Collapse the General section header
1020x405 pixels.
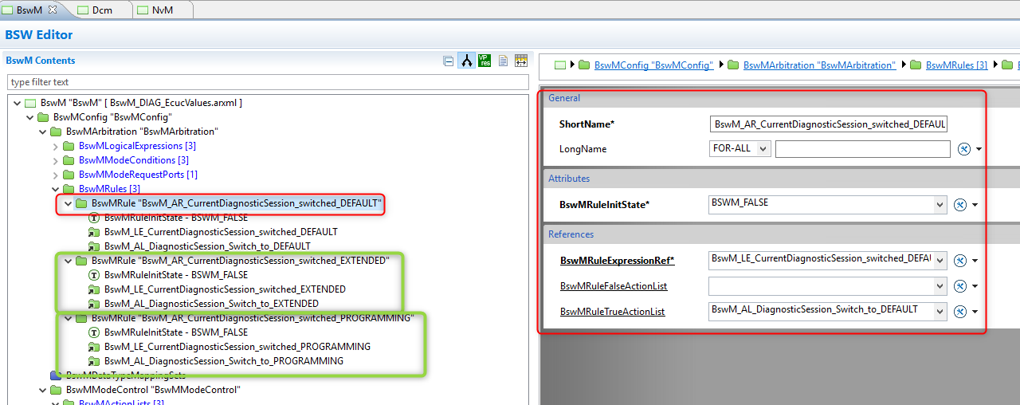point(564,98)
